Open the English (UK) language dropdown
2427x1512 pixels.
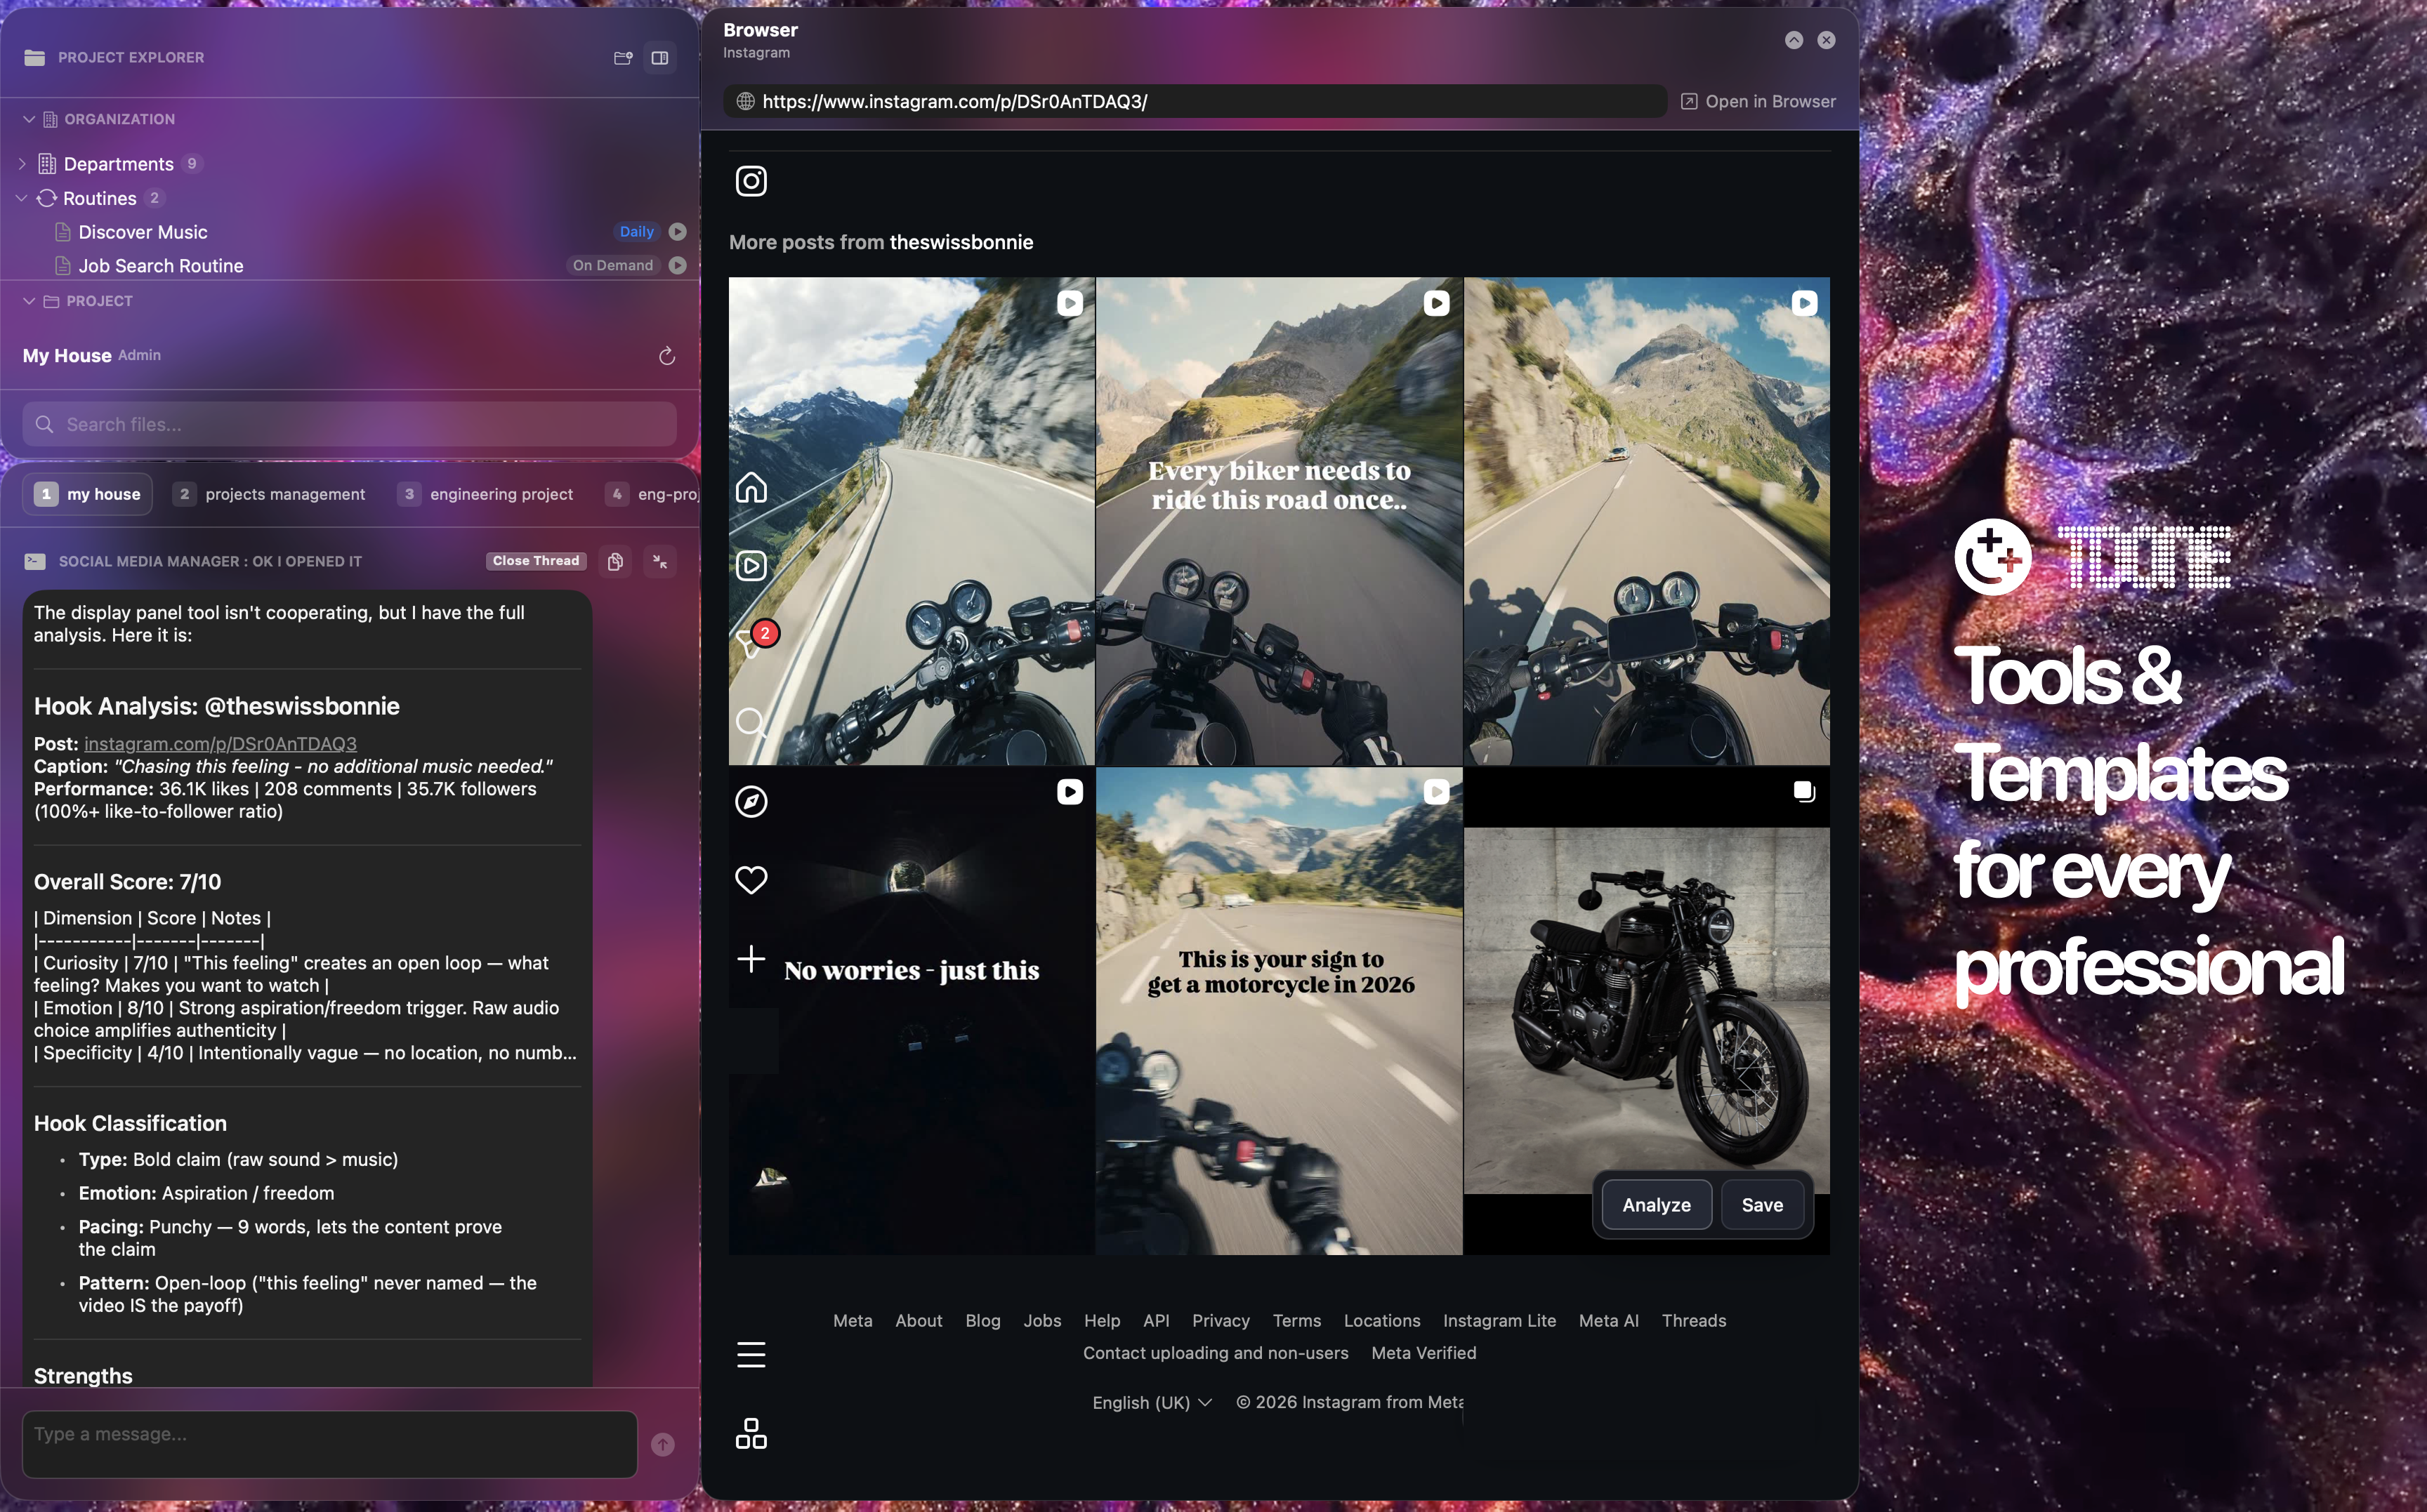pyautogui.click(x=1152, y=1402)
